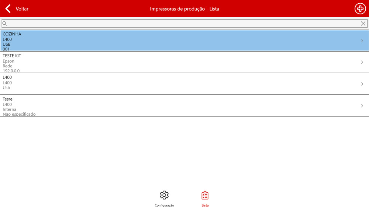Click the back arrow icon

(8, 8)
